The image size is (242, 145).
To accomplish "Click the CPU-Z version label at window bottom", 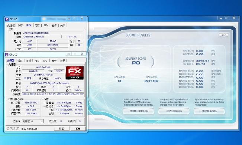I will [29, 129].
